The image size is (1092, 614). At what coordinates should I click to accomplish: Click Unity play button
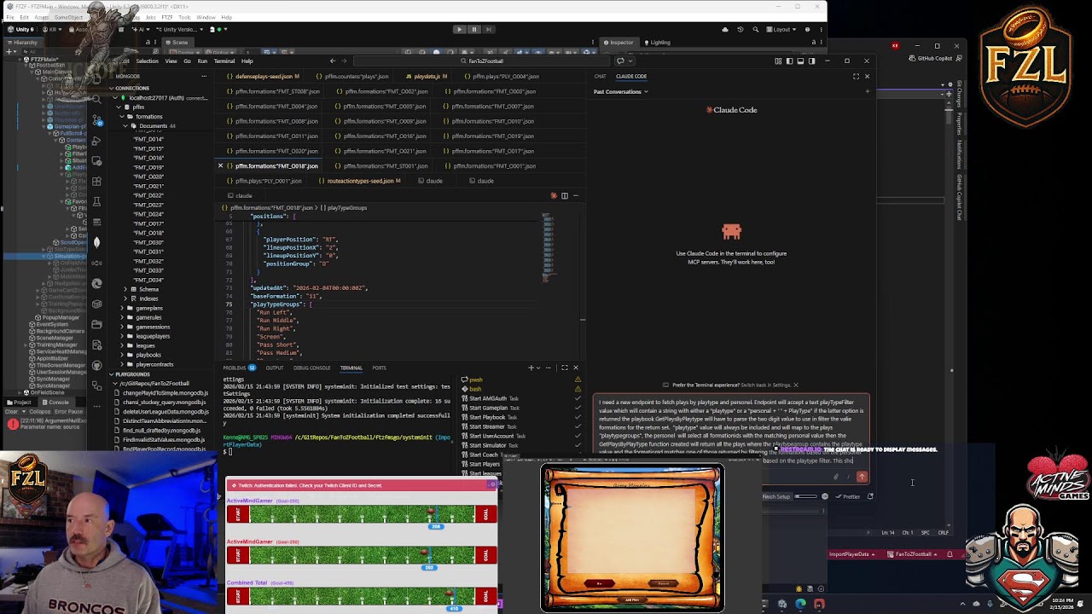(459, 29)
